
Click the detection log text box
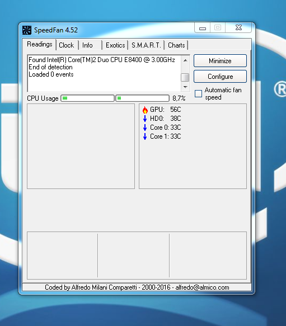(104, 73)
